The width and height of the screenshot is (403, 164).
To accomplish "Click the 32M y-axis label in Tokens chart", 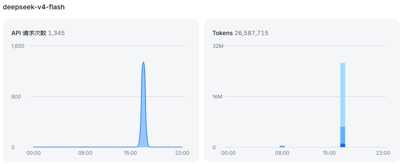I will (218, 46).
